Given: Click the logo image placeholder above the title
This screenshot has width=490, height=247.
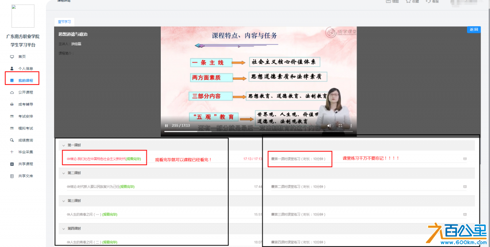Looking at the screenshot, I should coord(23,16).
